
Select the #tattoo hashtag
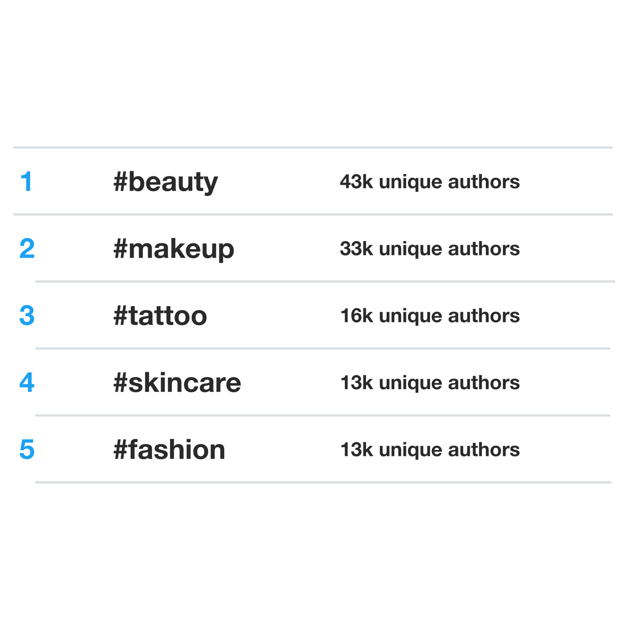[160, 315]
